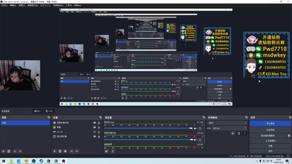Pop out the Scene Transitions dock

(x=246, y=117)
